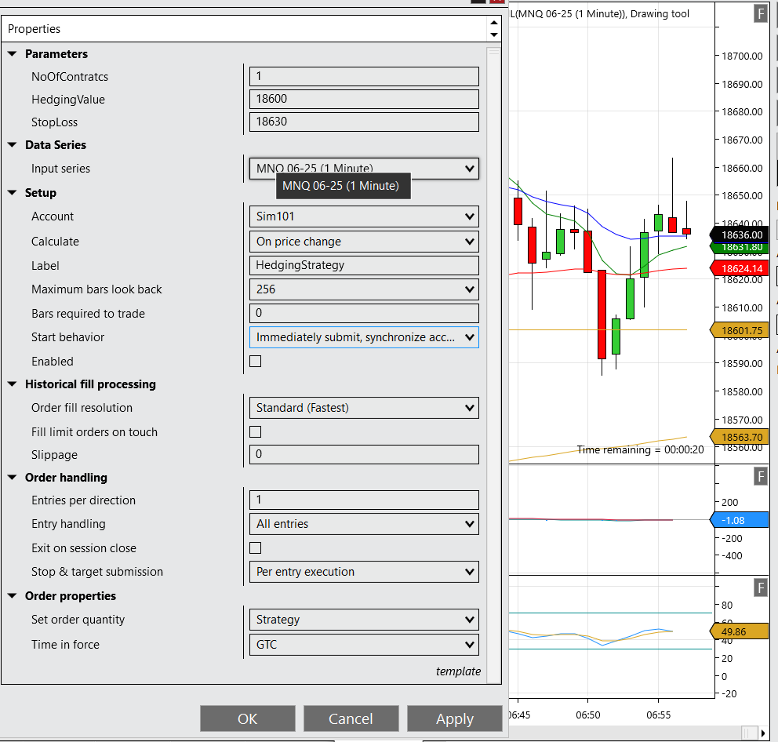Image resolution: width=778 pixels, height=742 pixels.
Task: Click the 18624.14 red price marker
Action: (x=740, y=268)
